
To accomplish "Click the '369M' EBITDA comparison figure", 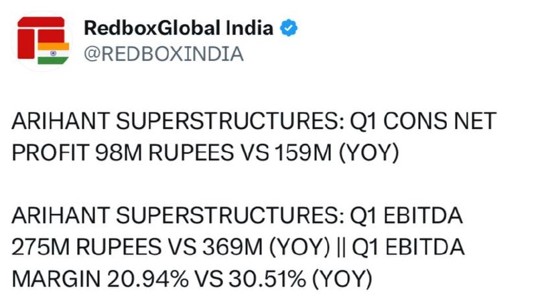I will [232, 247].
